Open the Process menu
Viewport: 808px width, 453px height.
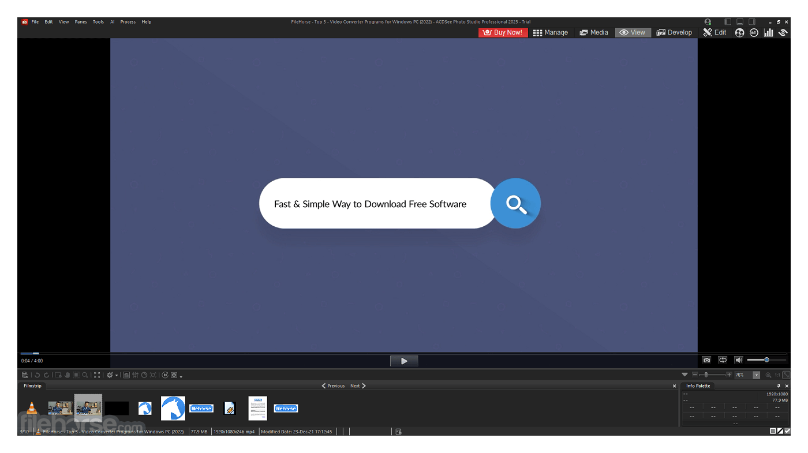pos(128,22)
